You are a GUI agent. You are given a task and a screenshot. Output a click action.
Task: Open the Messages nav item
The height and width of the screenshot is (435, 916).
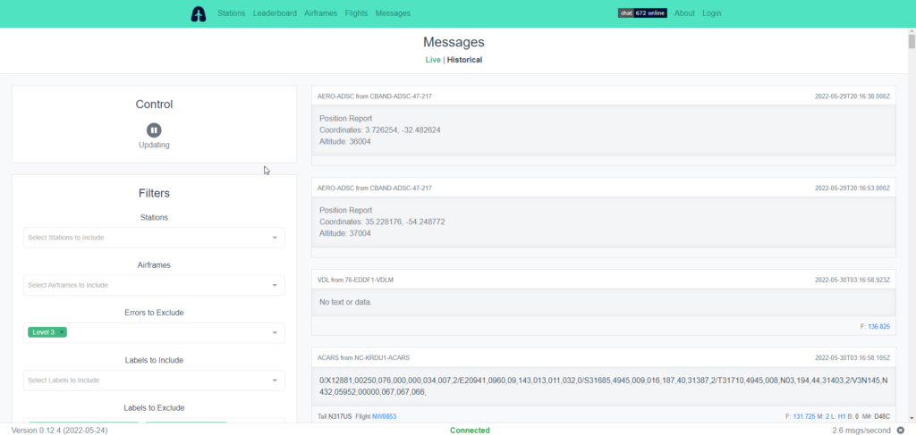point(393,13)
